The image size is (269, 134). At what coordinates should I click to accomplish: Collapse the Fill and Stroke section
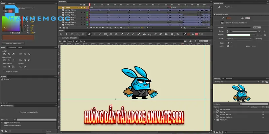[x=215, y=14]
